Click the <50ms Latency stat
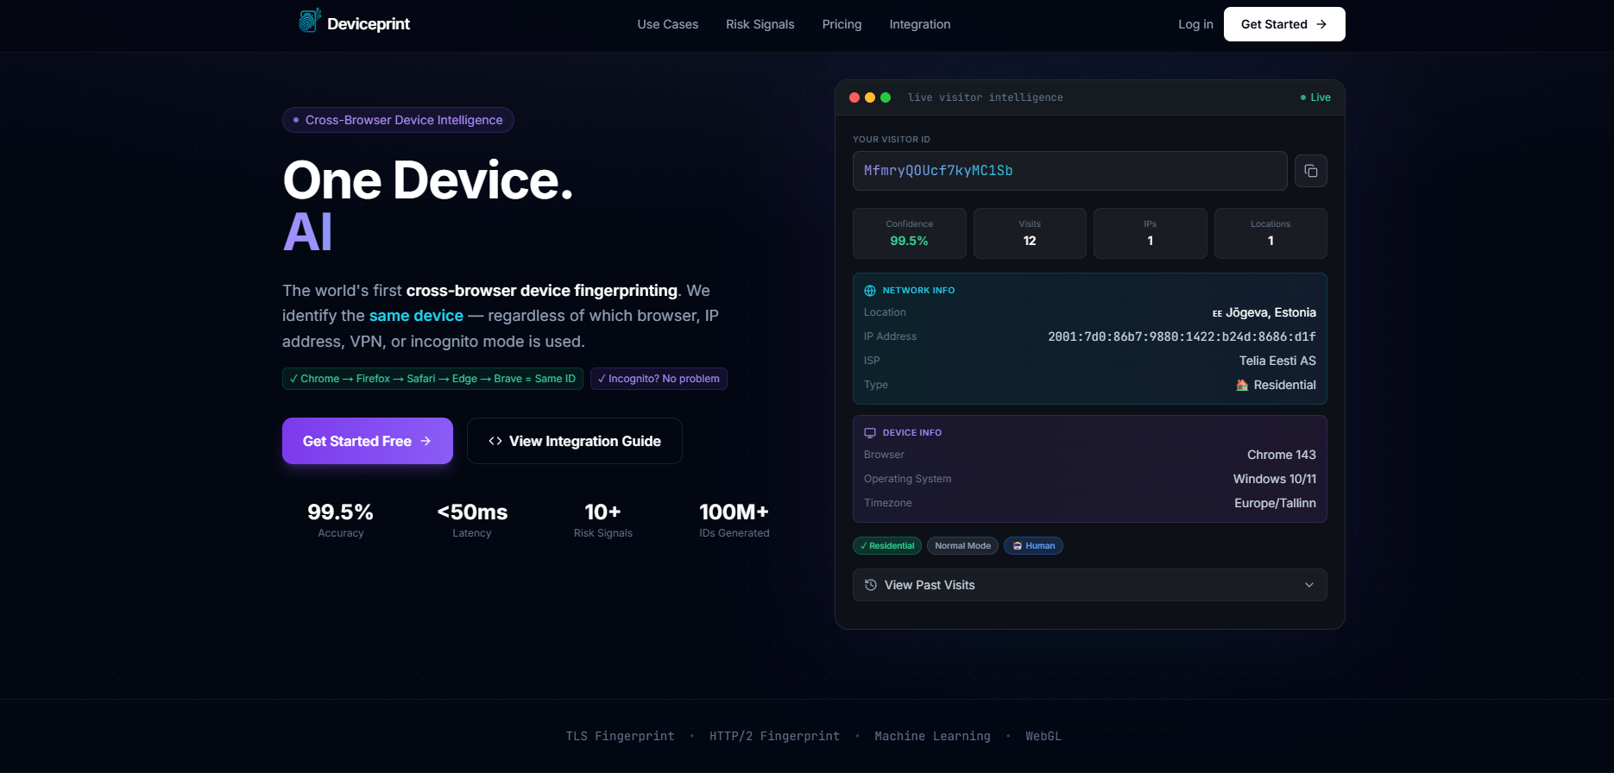Screen dimensions: 1614x773 [x=472, y=519]
